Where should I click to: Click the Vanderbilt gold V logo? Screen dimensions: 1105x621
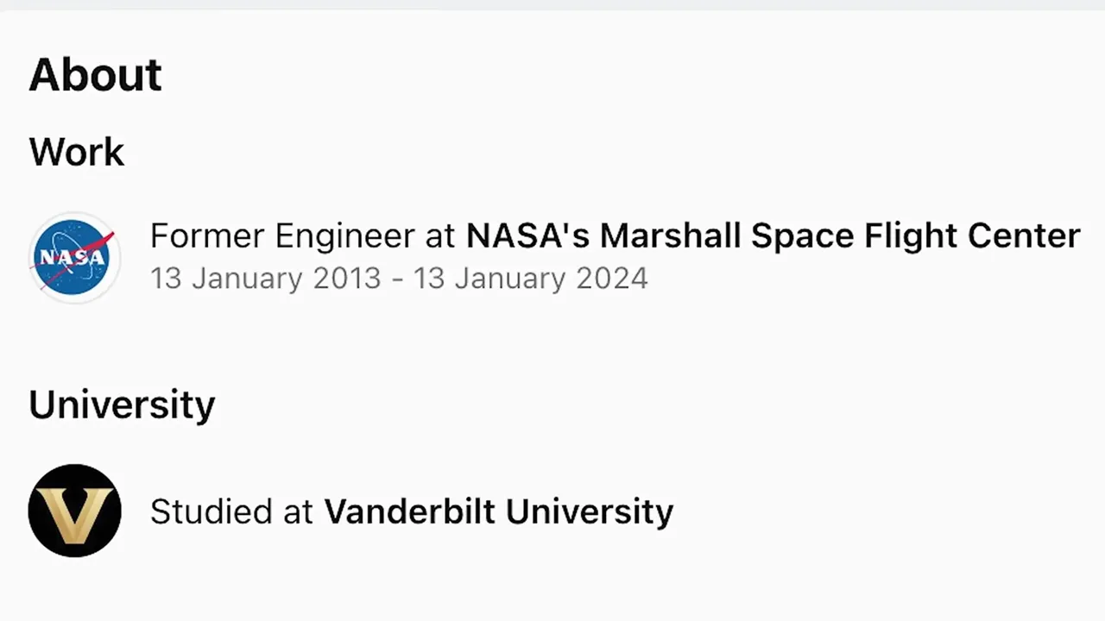(x=74, y=511)
